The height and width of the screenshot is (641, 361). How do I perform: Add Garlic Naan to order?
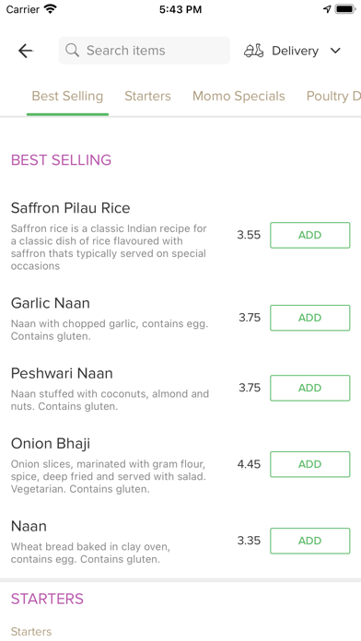[310, 318]
